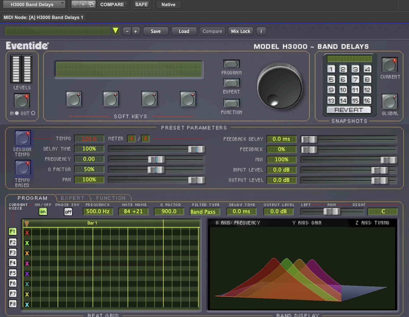The image size is (409, 317).
Task: Click the FEEDBACK DELAY 0.0 ms field
Action: click(x=281, y=139)
